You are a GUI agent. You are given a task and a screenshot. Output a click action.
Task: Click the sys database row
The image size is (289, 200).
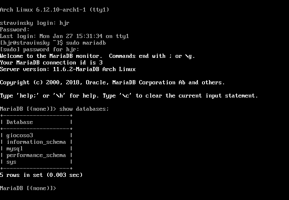tap(11, 162)
